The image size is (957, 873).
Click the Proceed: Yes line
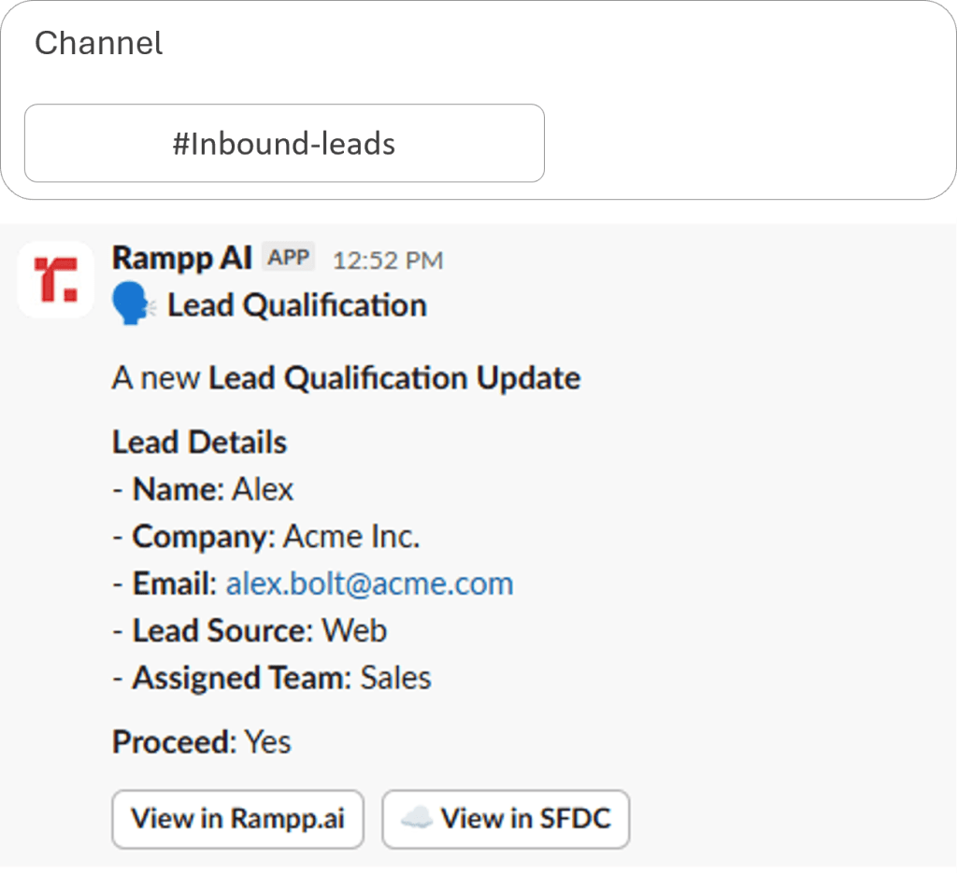pyautogui.click(x=202, y=742)
